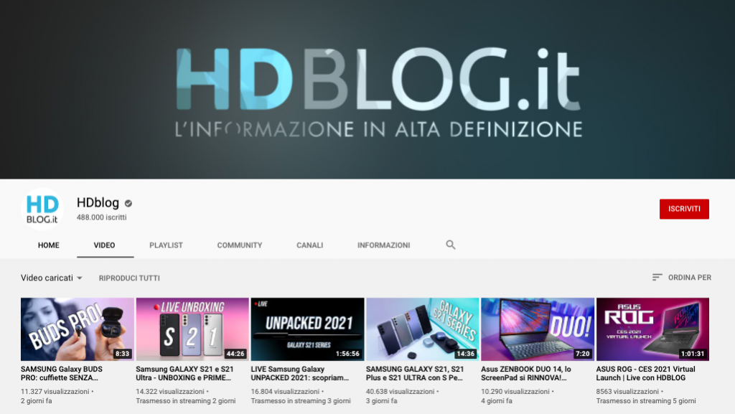Click the HDblog channel avatar

click(x=42, y=205)
